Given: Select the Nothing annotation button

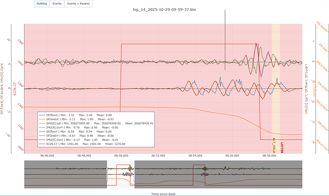Looking at the screenshot, I should [x=41, y=4].
